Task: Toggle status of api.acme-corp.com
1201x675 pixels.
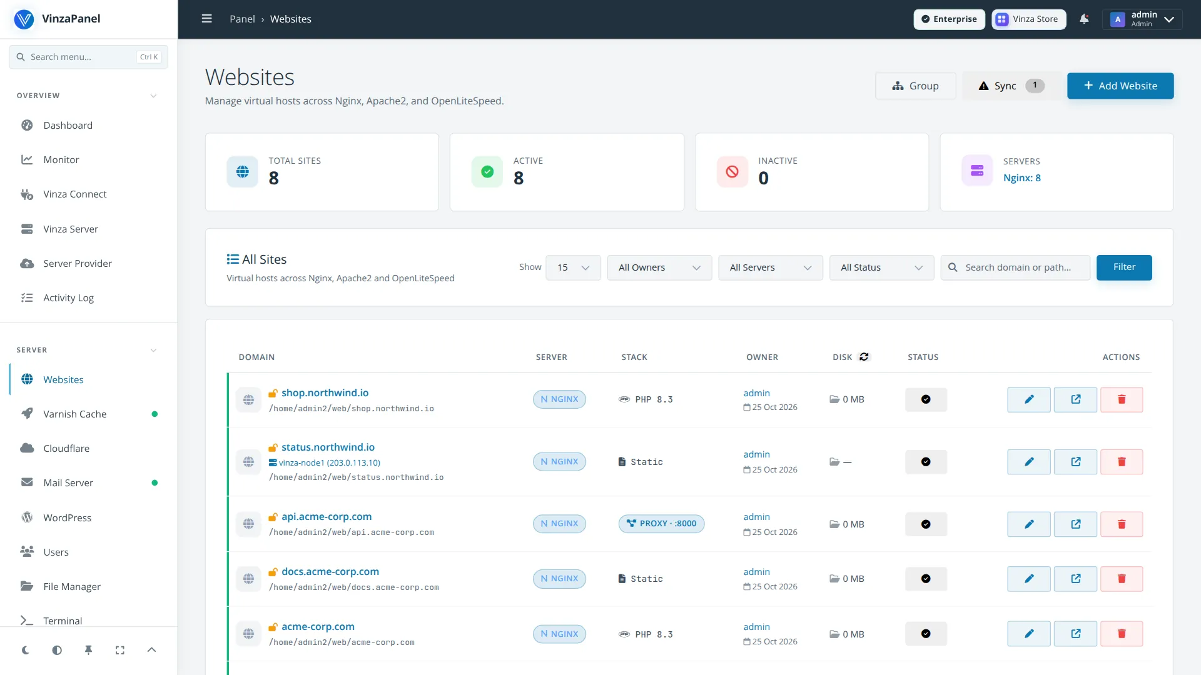Action: [x=926, y=524]
